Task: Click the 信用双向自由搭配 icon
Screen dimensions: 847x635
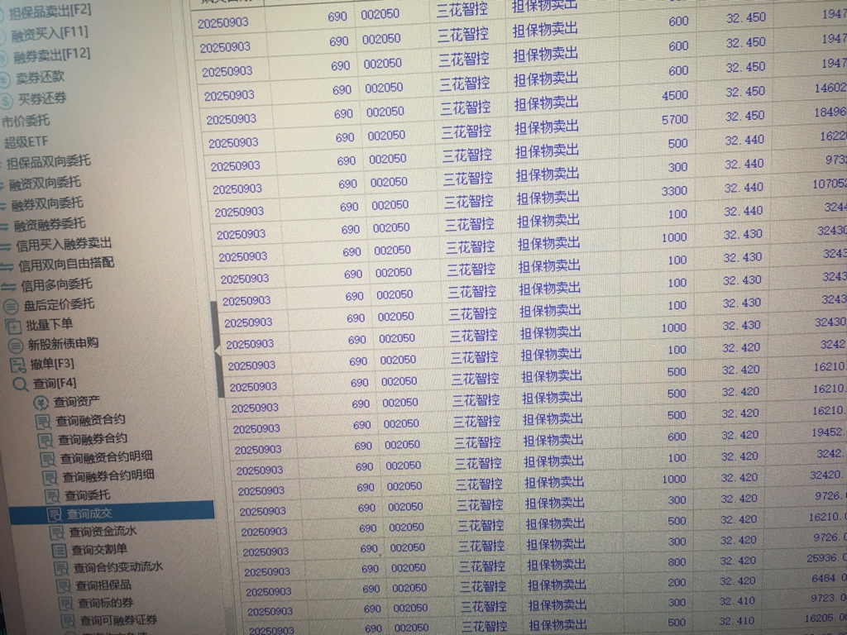Action: coord(7,267)
